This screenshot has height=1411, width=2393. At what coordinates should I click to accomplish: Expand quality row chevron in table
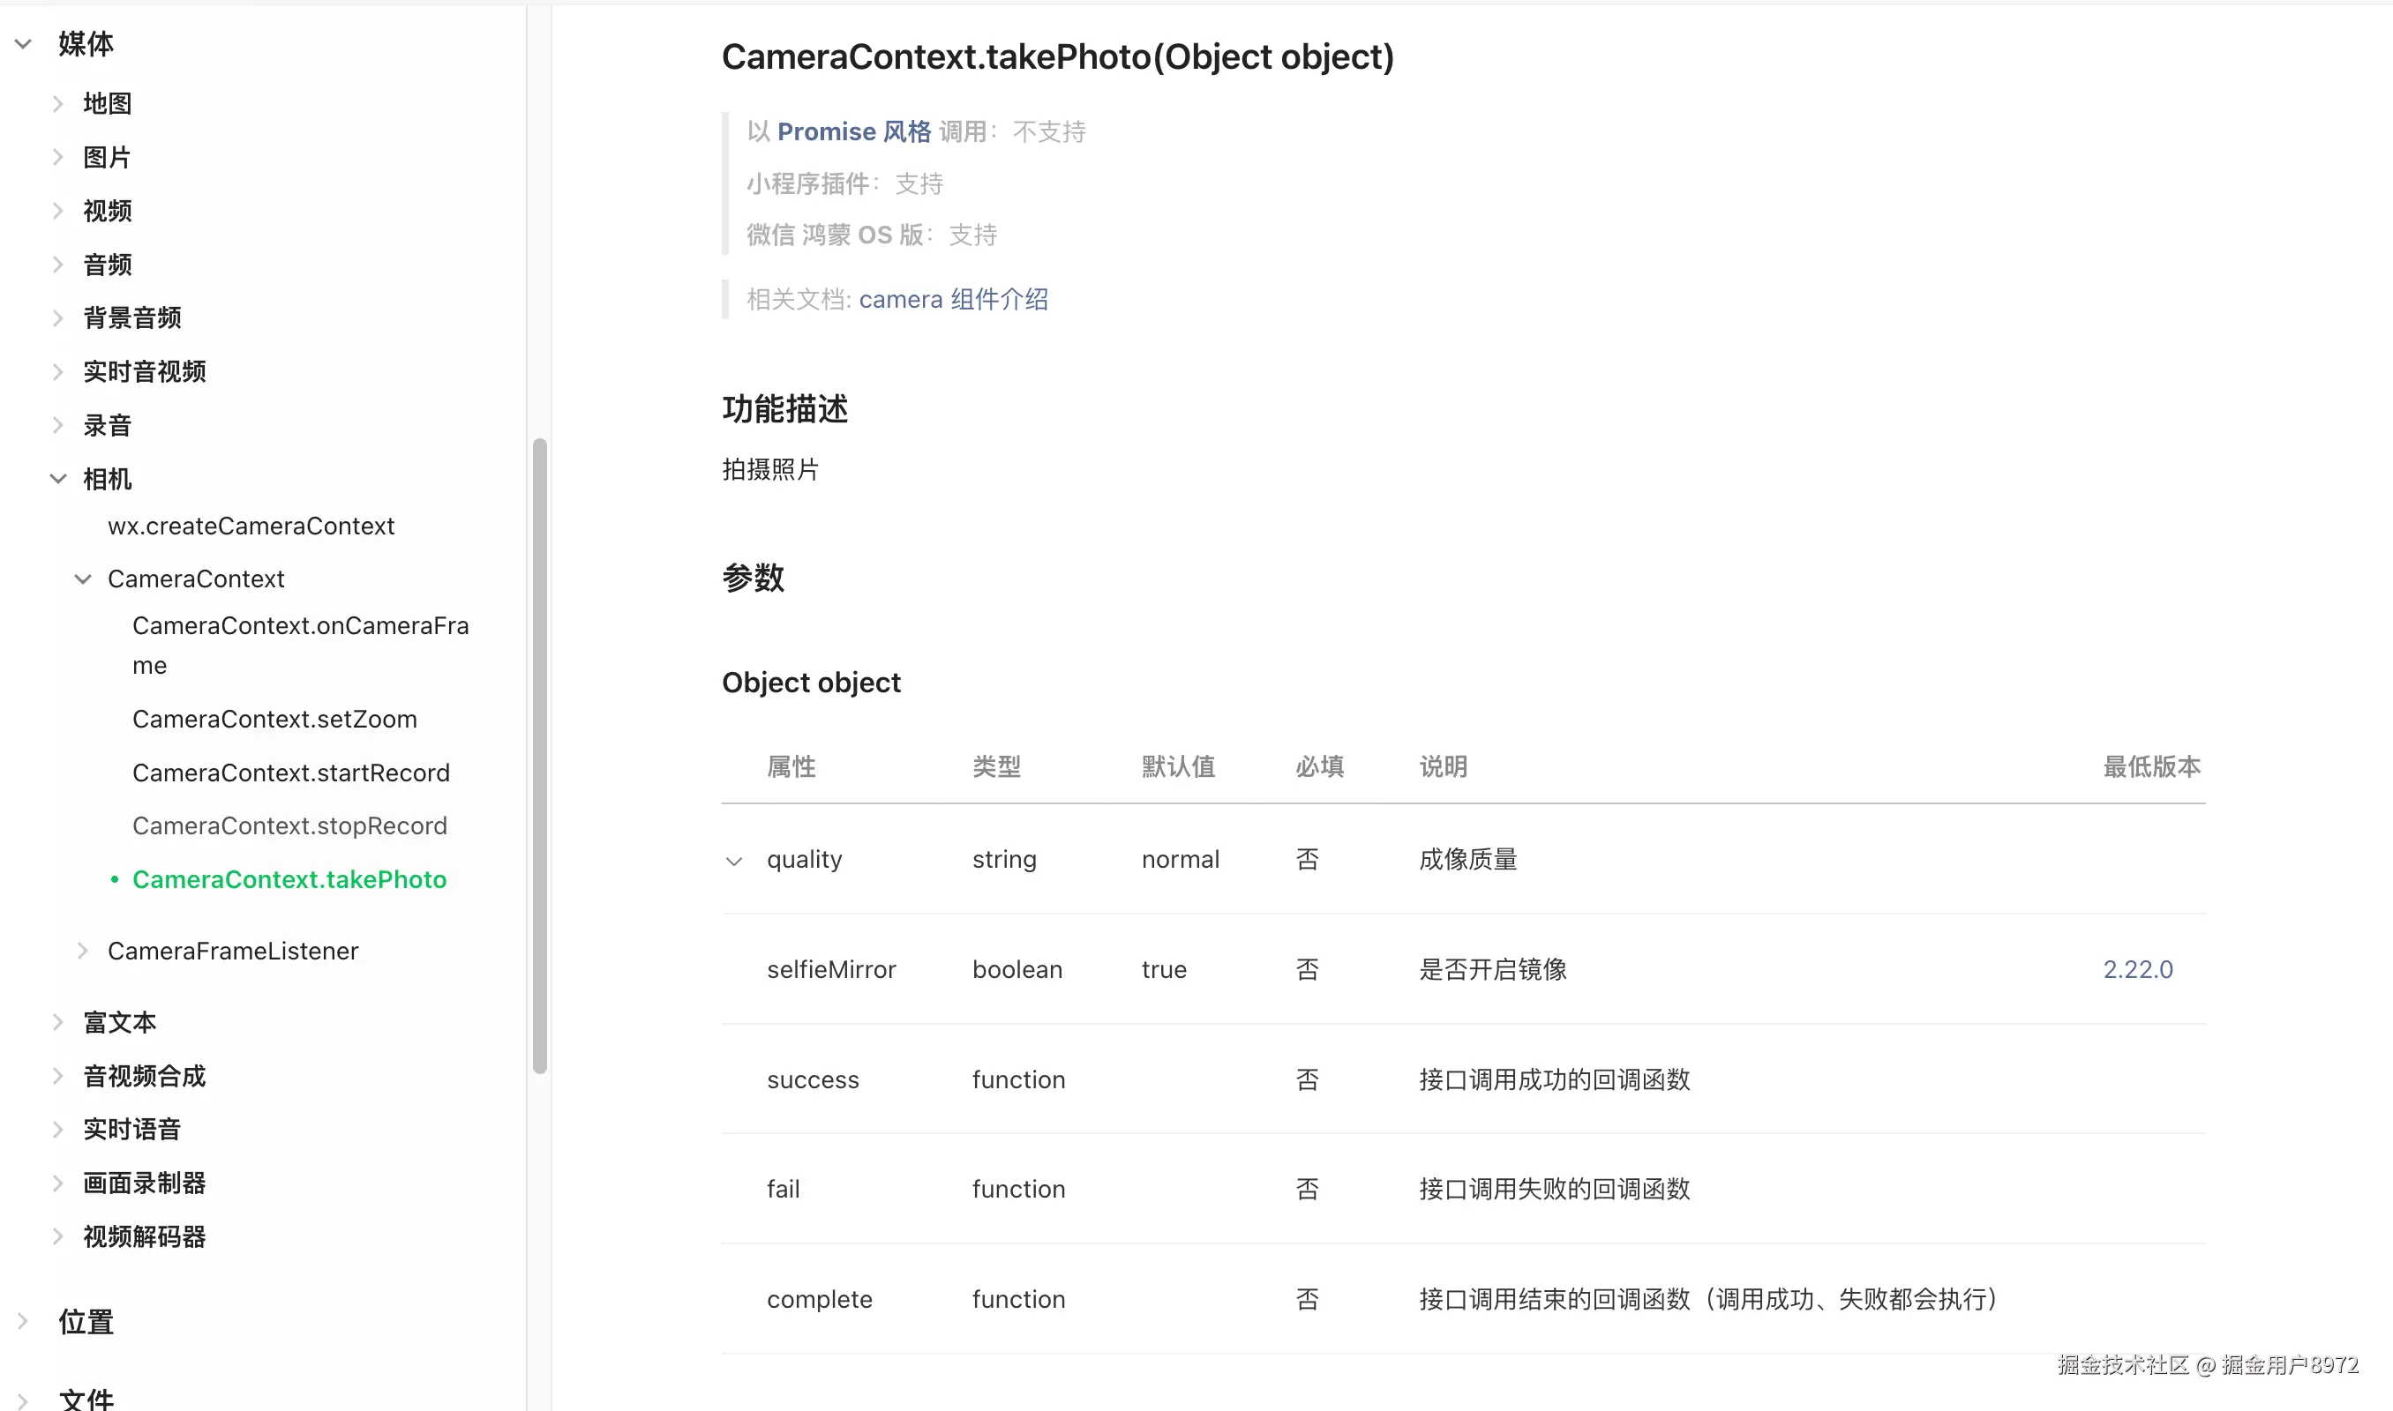733,861
